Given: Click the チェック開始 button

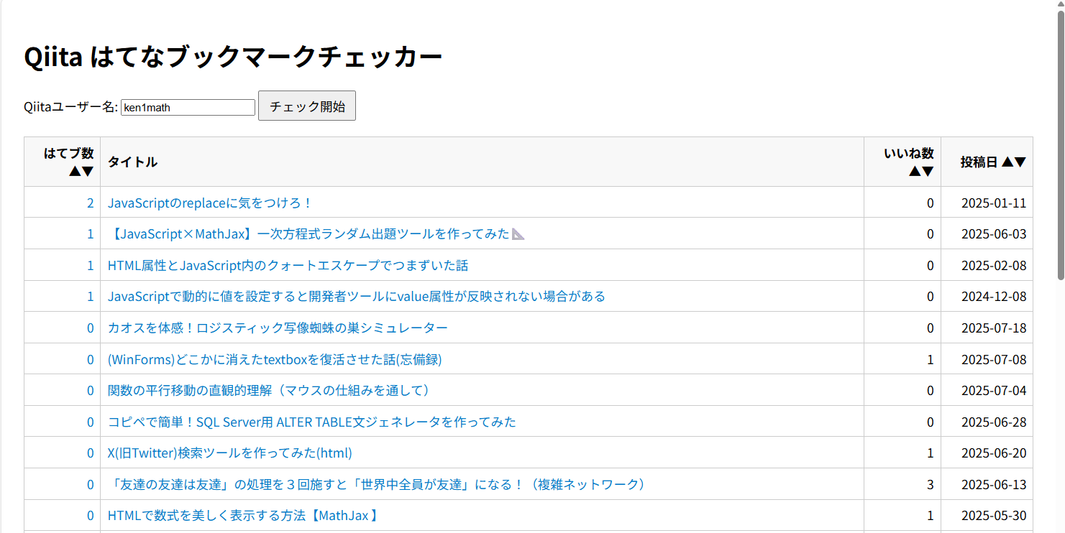Looking at the screenshot, I should (307, 106).
